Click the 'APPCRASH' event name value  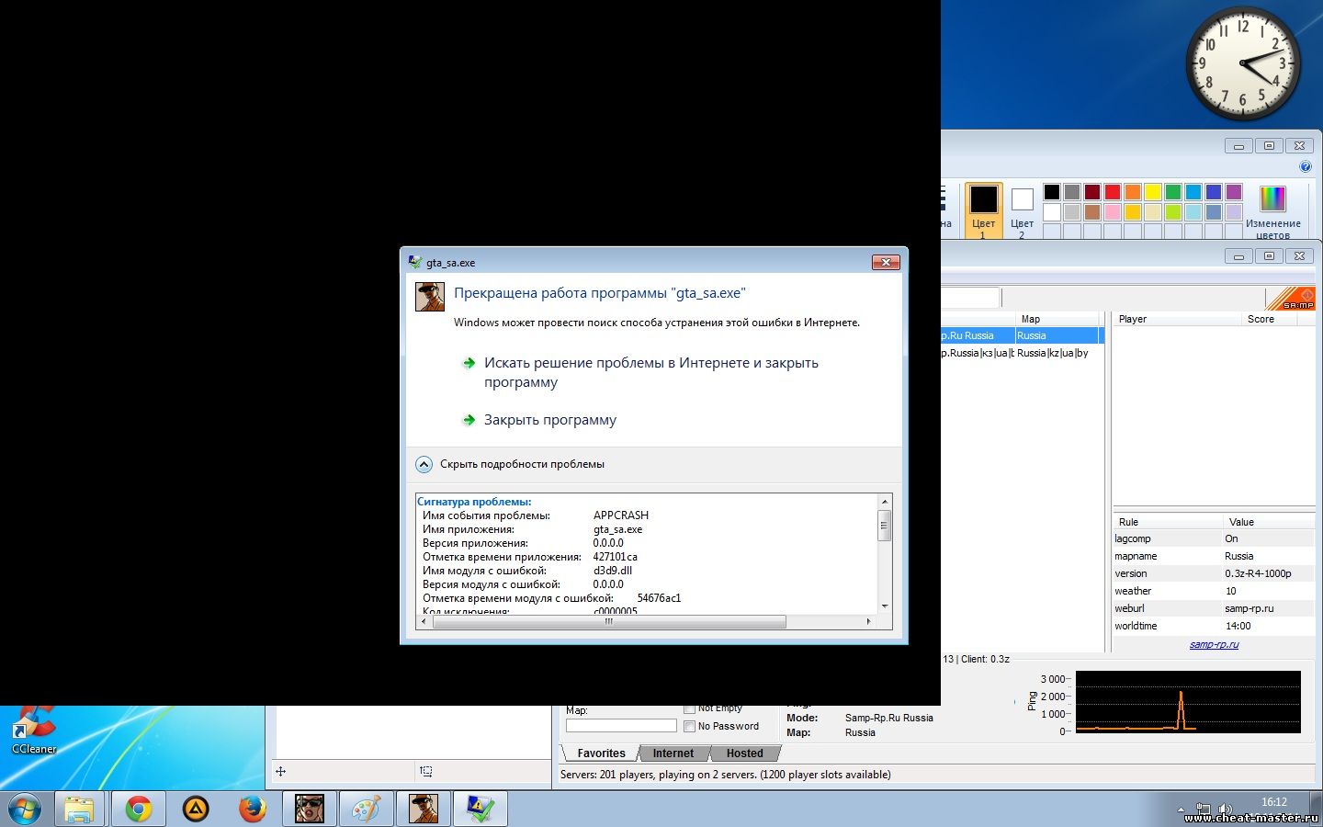(621, 515)
